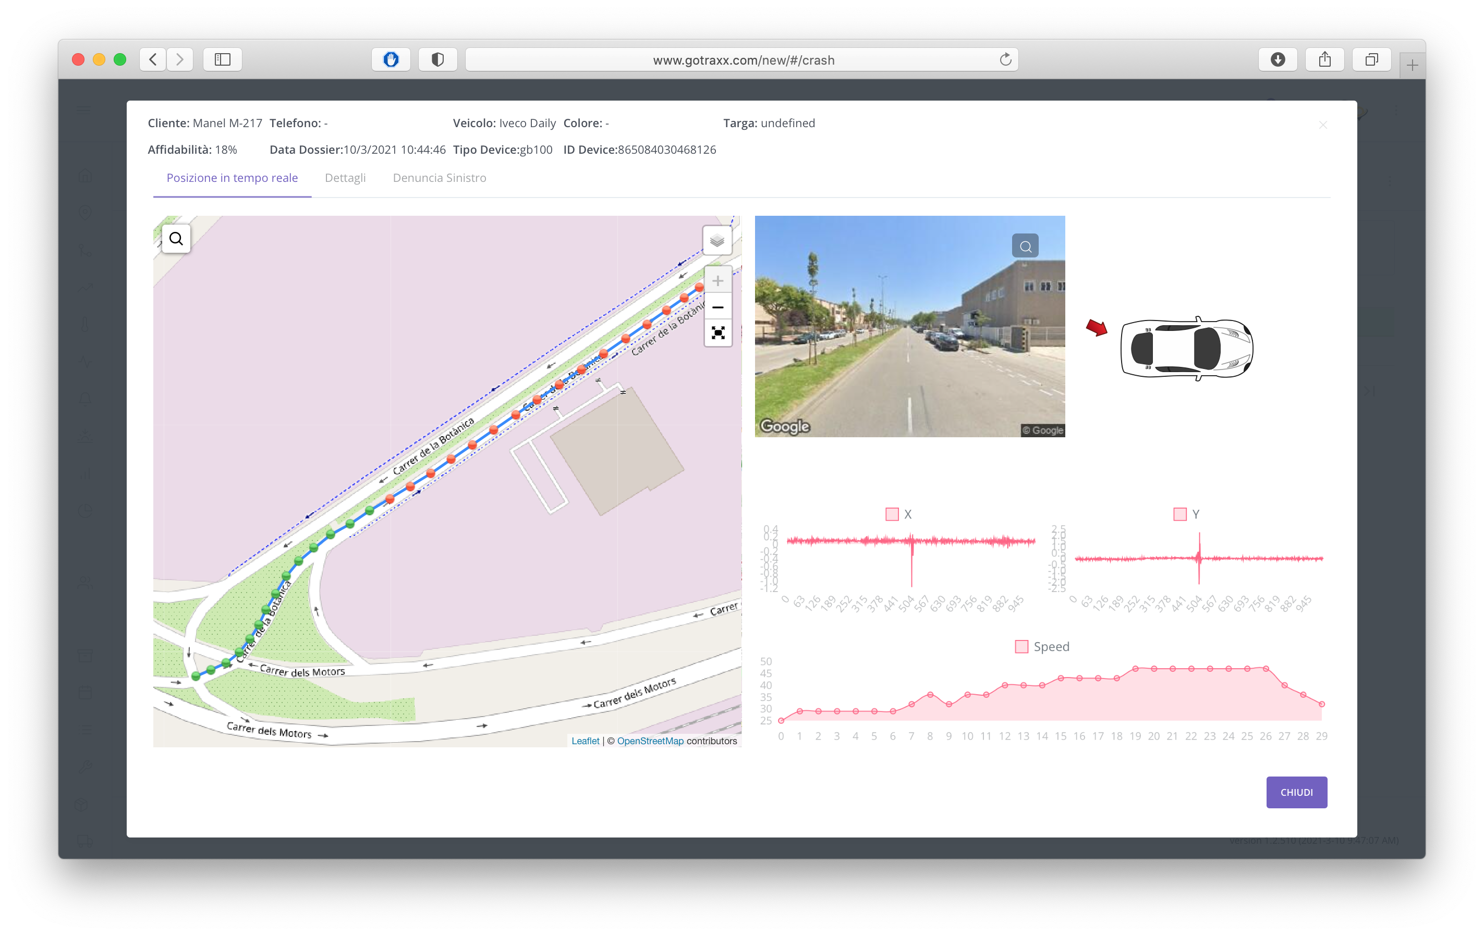Reload the gotraxx page
1484x936 pixels.
tap(1005, 60)
